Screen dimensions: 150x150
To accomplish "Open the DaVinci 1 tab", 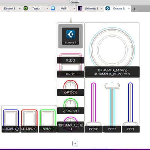I will point(9,9).
